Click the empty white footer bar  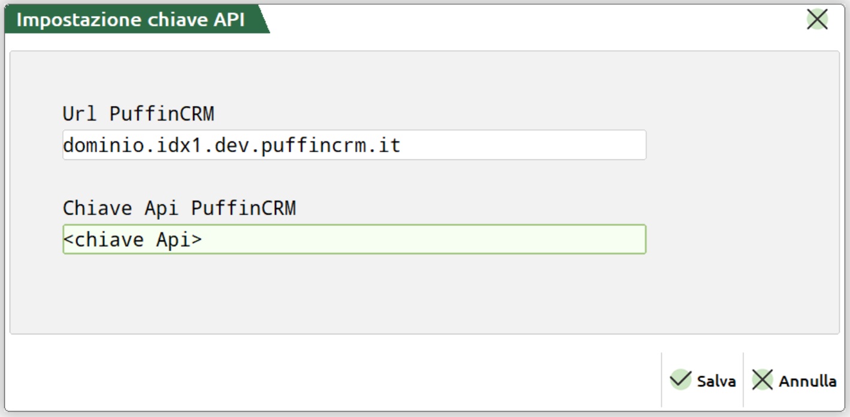click(329, 377)
